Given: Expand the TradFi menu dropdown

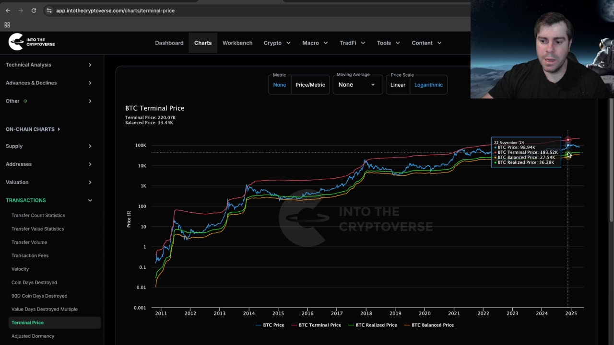Looking at the screenshot, I should coord(352,43).
